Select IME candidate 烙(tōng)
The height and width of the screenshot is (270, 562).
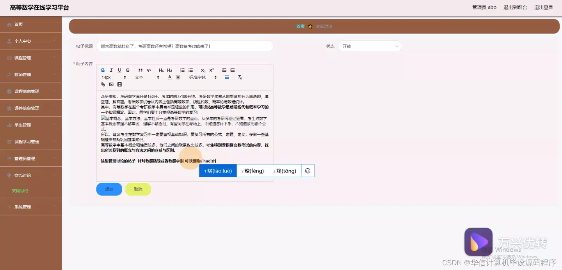point(285,171)
